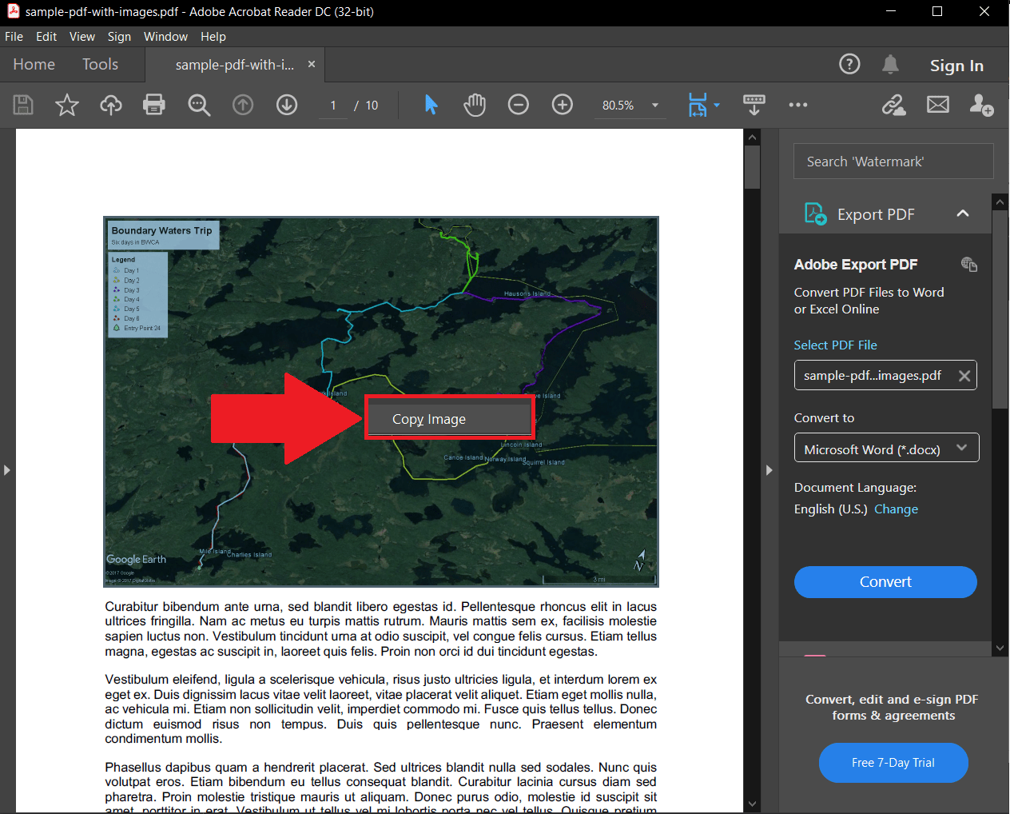
Task: Click the 80.5% zoom value field
Action: (618, 106)
